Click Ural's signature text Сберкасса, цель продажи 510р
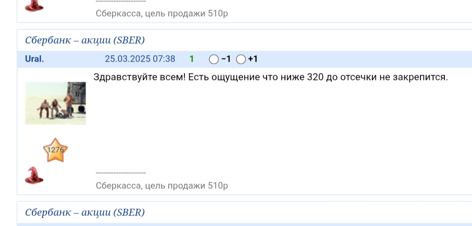Screen dimensions: 472x226 pos(162,186)
